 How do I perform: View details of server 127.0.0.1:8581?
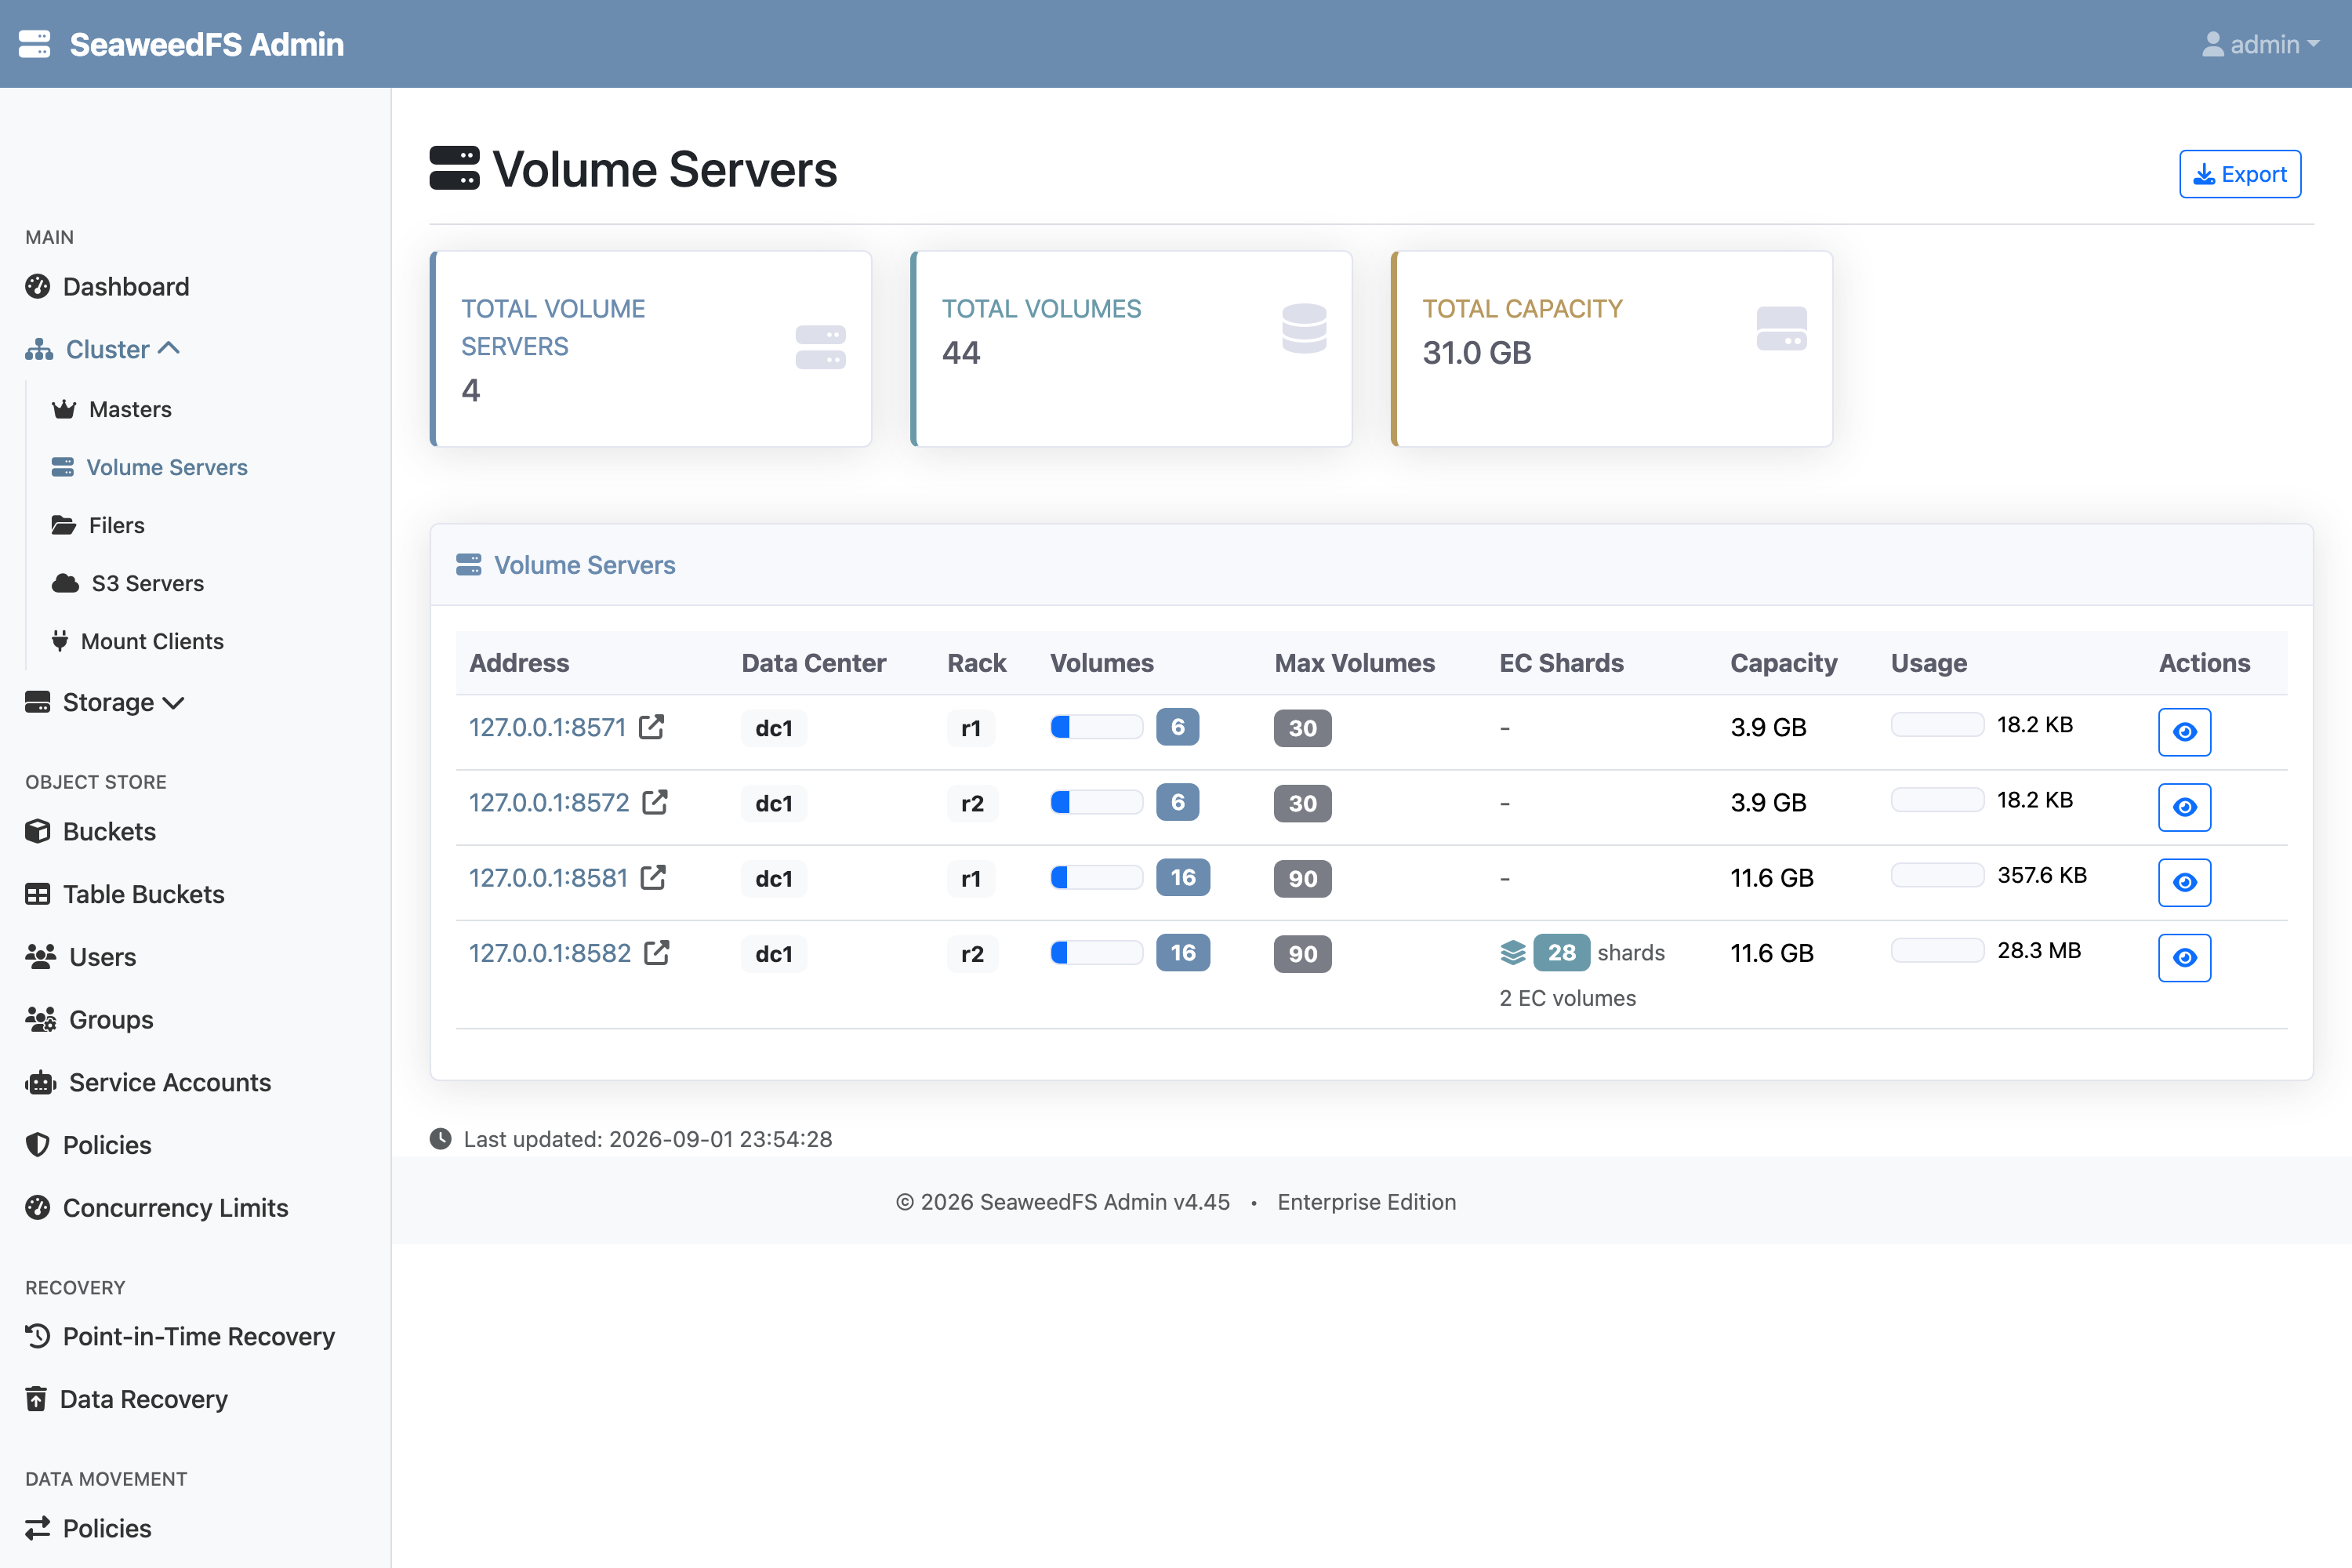click(2184, 882)
